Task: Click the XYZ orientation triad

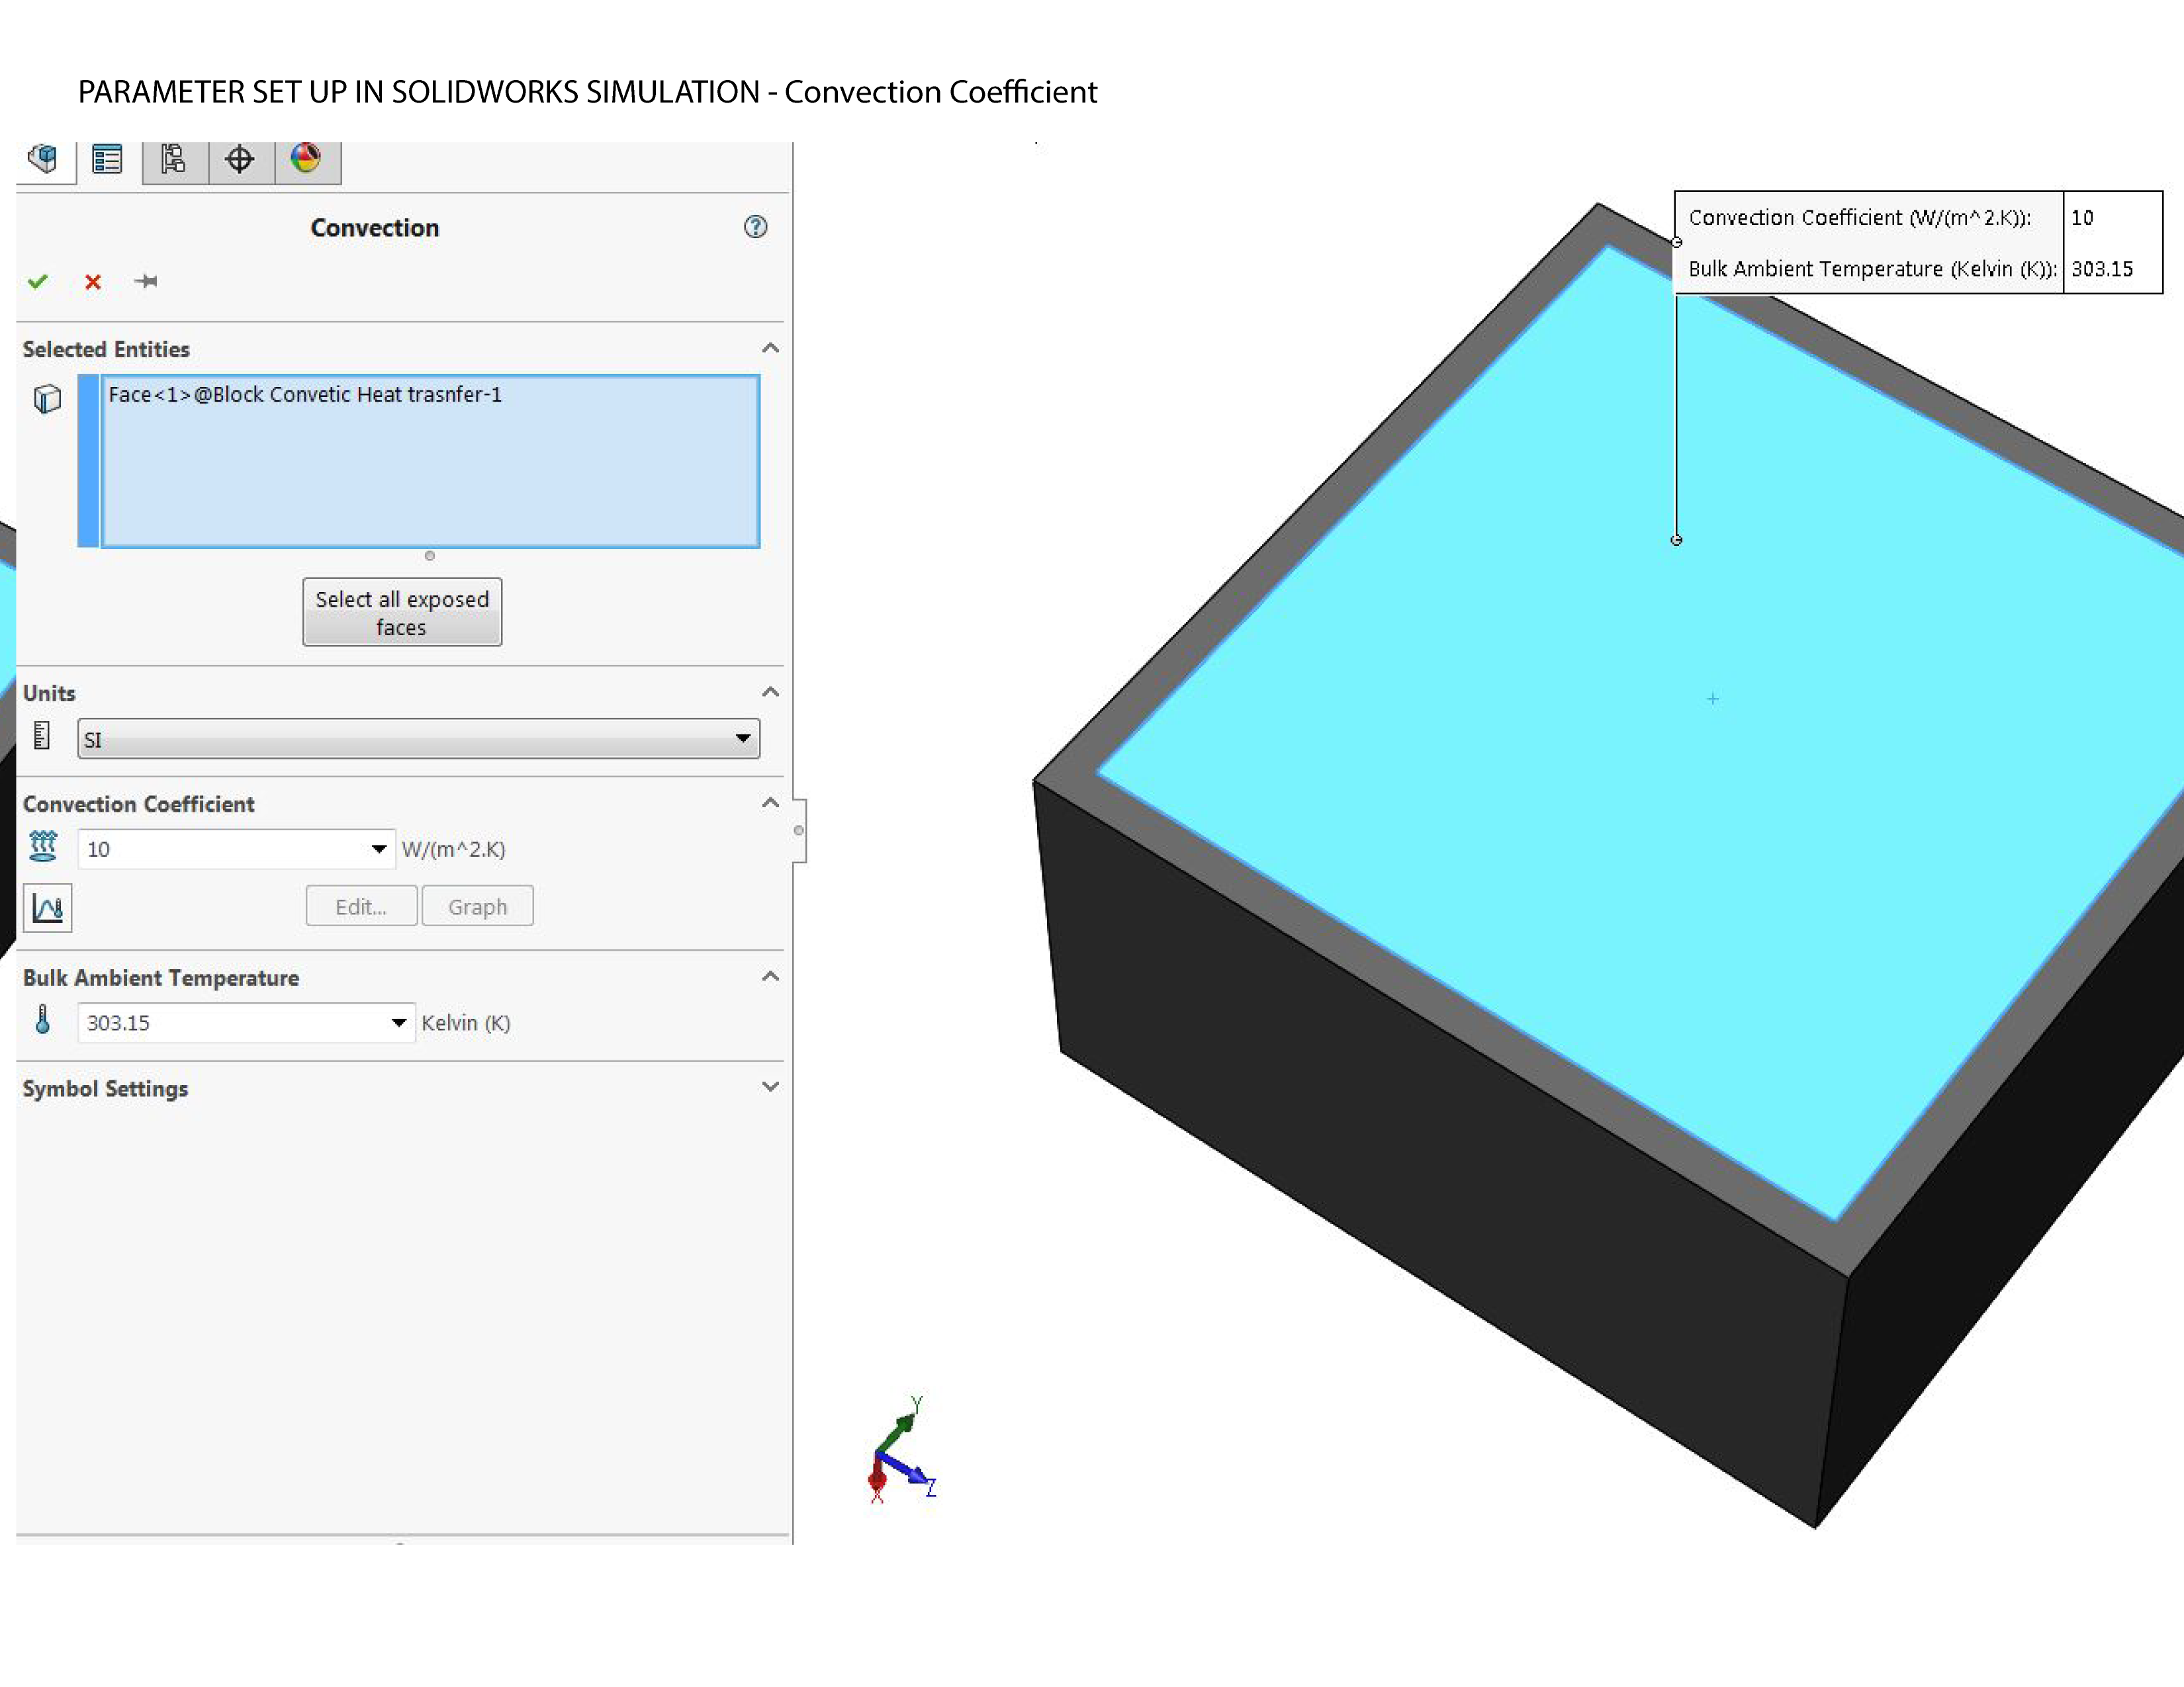Action: coord(902,1449)
